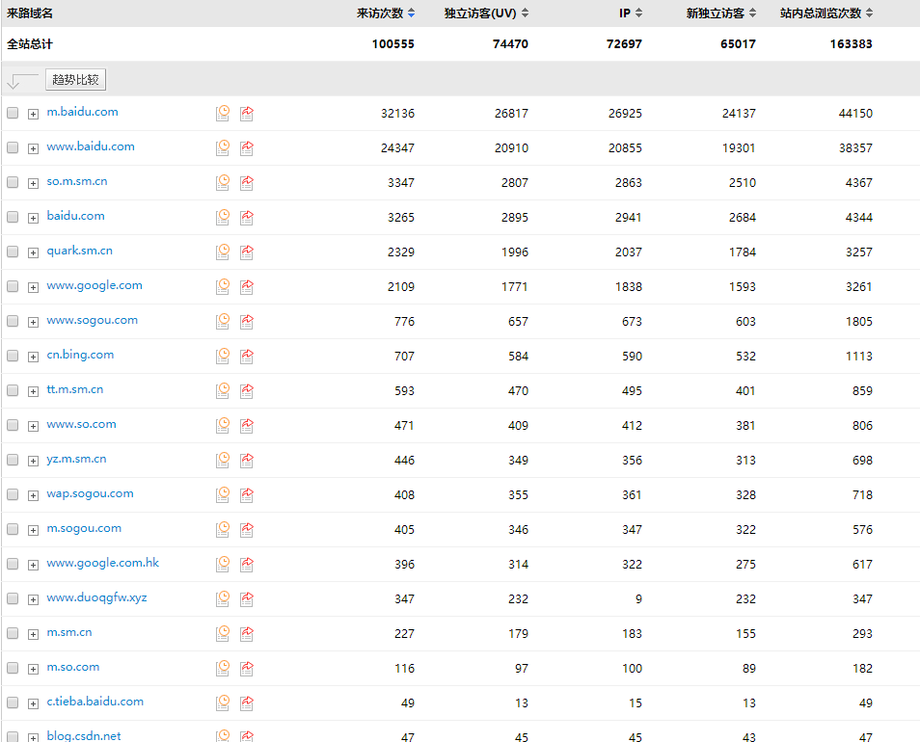
Task: Click the red export icon for www.so.com
Action: (247, 425)
